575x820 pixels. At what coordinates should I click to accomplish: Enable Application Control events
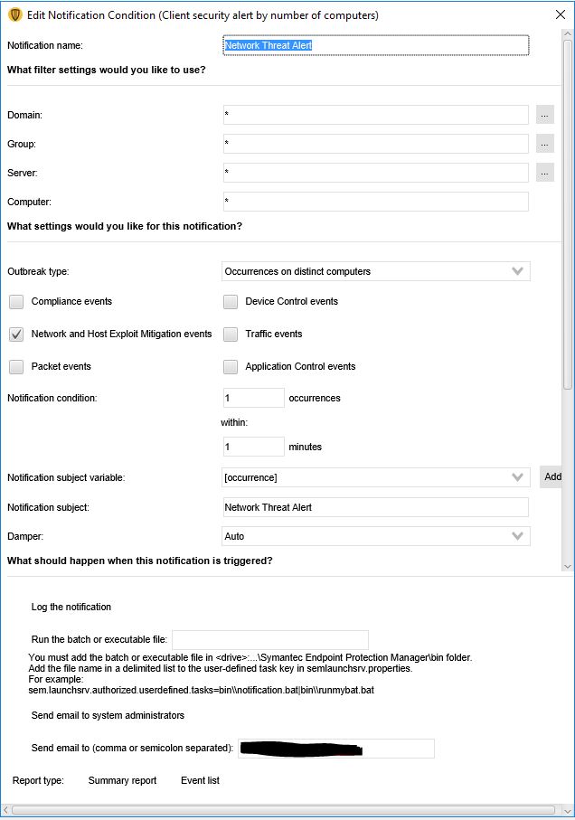click(x=231, y=365)
